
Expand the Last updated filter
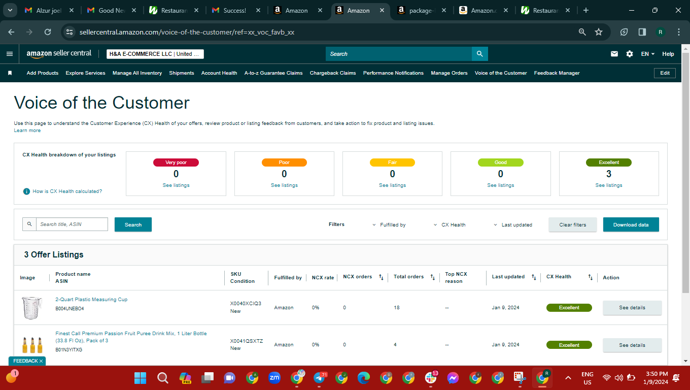point(513,225)
